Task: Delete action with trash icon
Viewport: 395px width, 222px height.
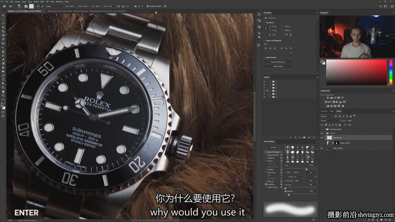Action: [314, 137]
